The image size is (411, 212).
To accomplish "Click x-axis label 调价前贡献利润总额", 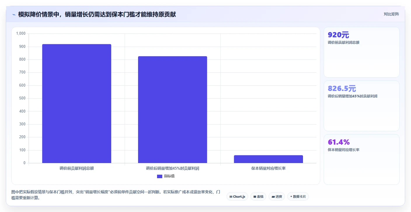I will pyautogui.click(x=77, y=169).
